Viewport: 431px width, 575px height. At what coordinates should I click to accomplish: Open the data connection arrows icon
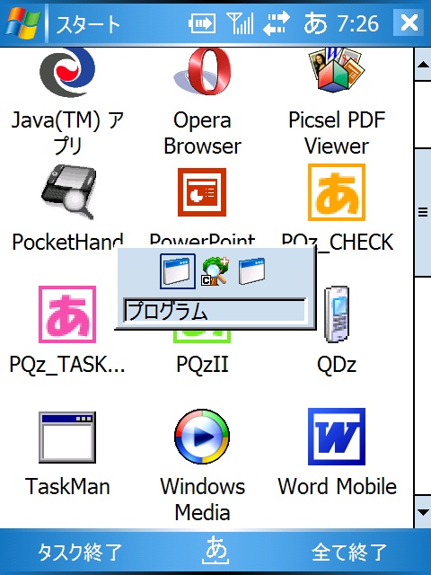[277, 23]
